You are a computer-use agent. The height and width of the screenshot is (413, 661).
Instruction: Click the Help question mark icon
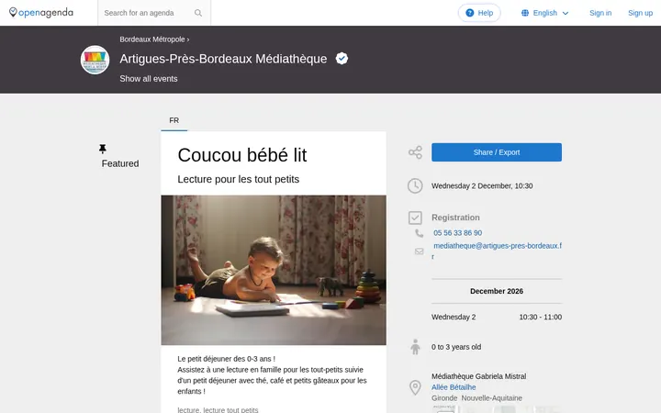470,13
